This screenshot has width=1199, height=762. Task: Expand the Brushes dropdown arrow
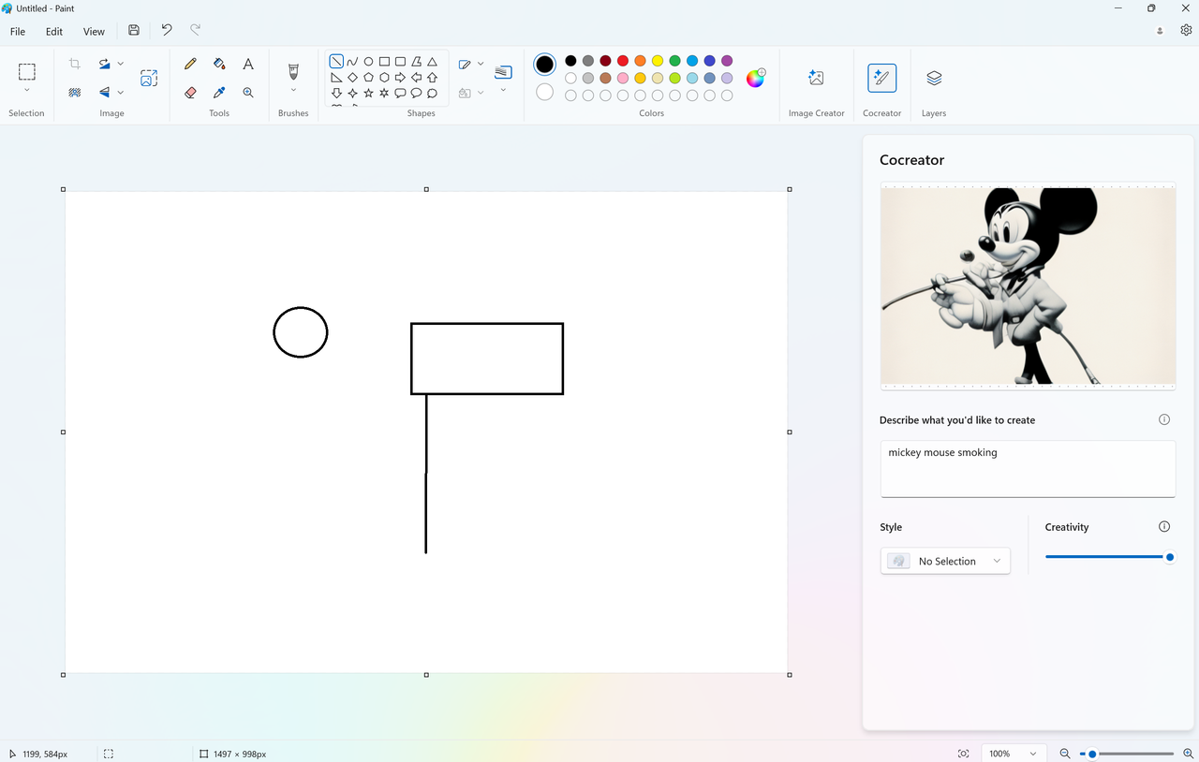pyautogui.click(x=293, y=91)
